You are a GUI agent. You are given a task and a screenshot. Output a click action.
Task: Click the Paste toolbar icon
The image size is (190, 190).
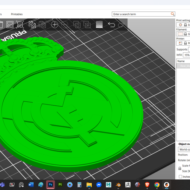pos(42,25)
